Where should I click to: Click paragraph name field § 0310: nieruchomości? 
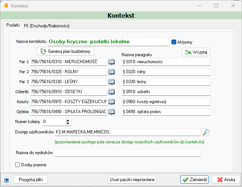click(166, 62)
